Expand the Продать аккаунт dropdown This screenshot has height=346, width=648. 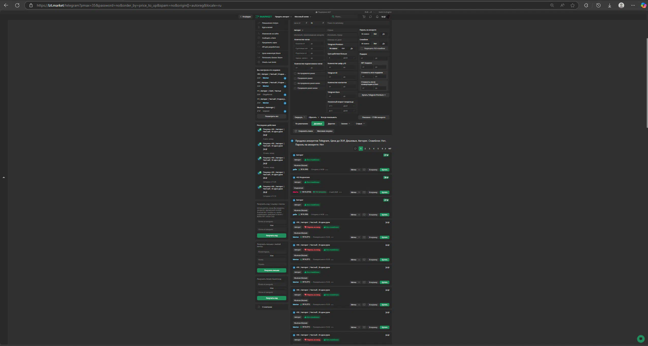click(283, 17)
